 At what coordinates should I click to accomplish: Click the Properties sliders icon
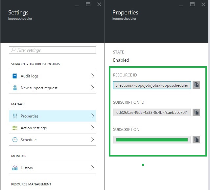click(x=15, y=116)
